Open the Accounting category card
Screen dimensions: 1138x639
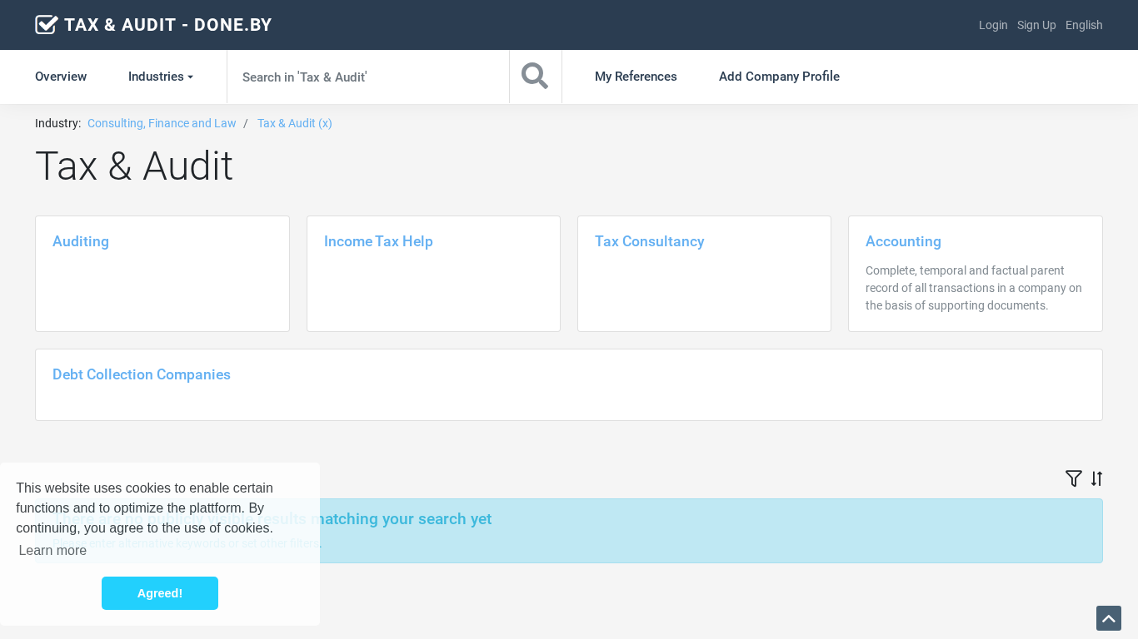pyautogui.click(x=976, y=274)
